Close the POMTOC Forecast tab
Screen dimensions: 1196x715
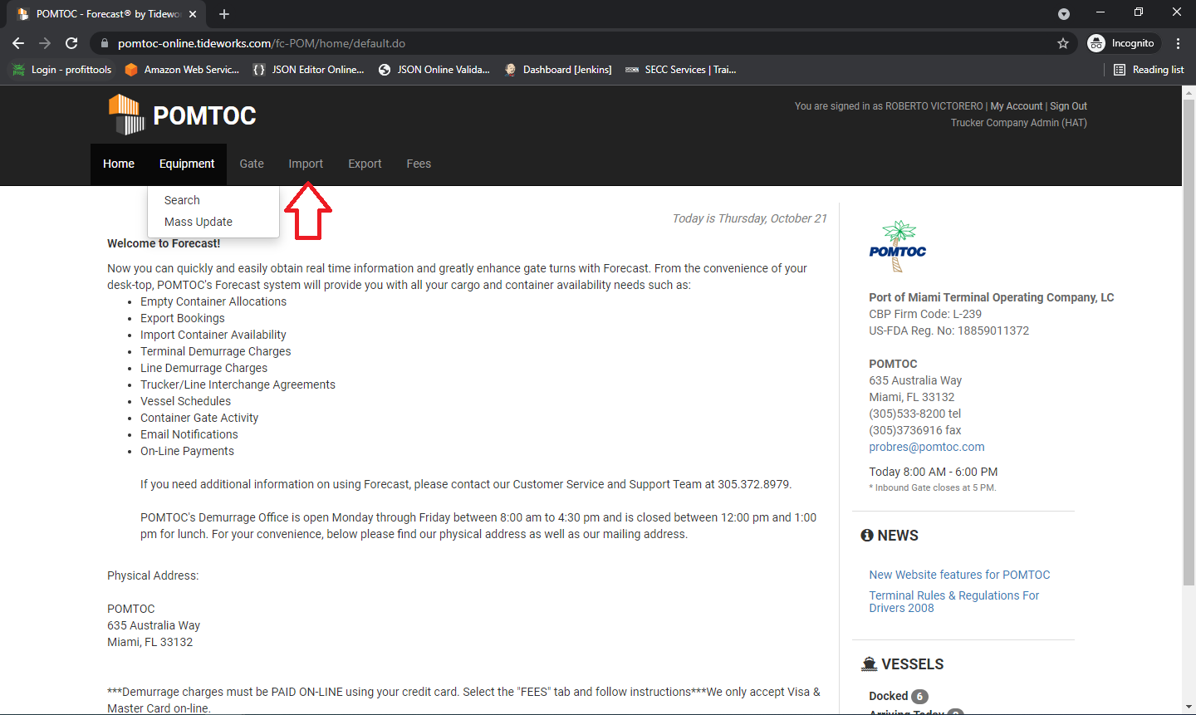tap(193, 14)
